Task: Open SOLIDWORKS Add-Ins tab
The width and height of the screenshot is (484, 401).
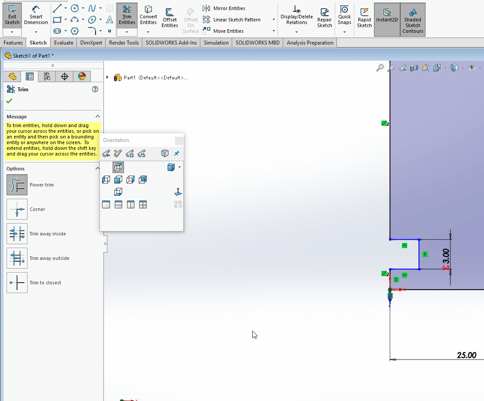Action: coord(171,43)
